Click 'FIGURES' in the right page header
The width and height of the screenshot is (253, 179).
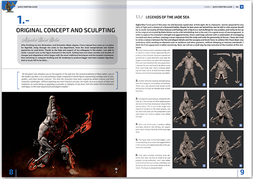[x=207, y=7]
